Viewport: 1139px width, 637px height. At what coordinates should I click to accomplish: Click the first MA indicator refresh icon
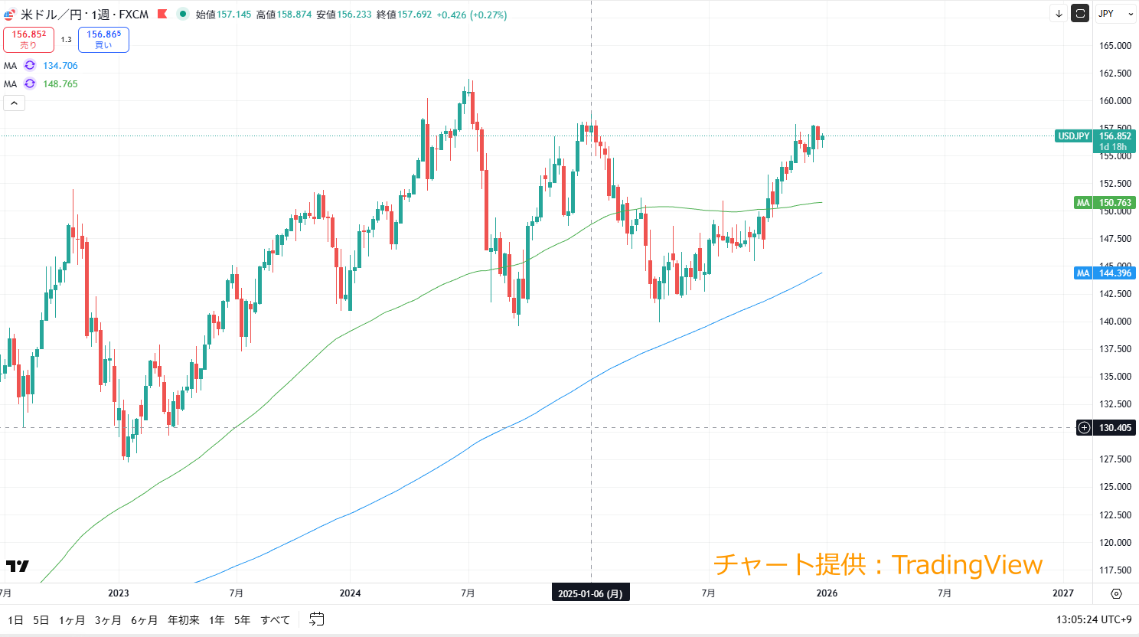pos(30,66)
